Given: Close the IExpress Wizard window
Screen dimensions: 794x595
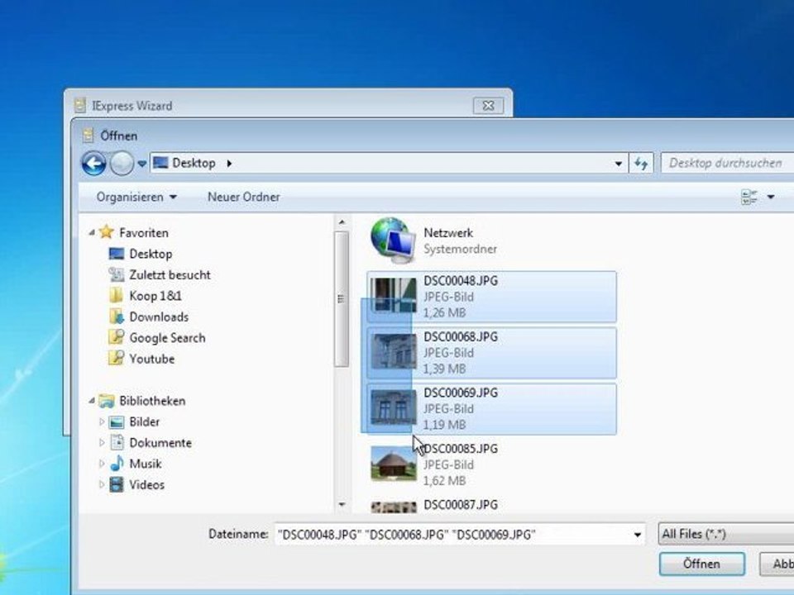Looking at the screenshot, I should [x=489, y=106].
